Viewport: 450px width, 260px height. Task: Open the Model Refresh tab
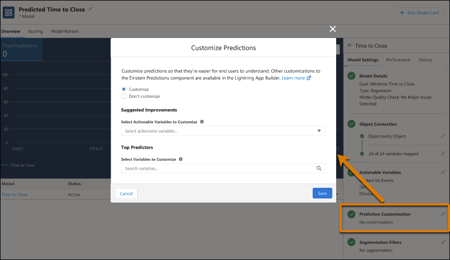click(65, 32)
